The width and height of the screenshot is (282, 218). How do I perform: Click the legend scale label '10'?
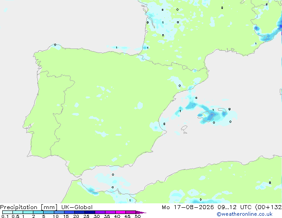tap(56, 216)
